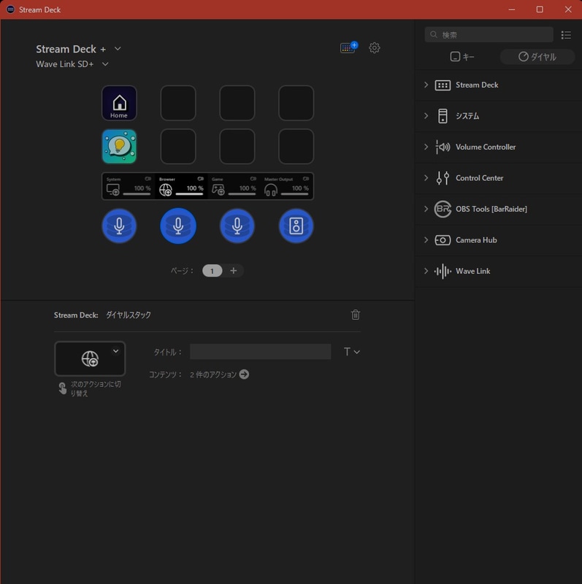Toggle the action list view icon
The width and height of the screenshot is (582, 584).
point(566,35)
